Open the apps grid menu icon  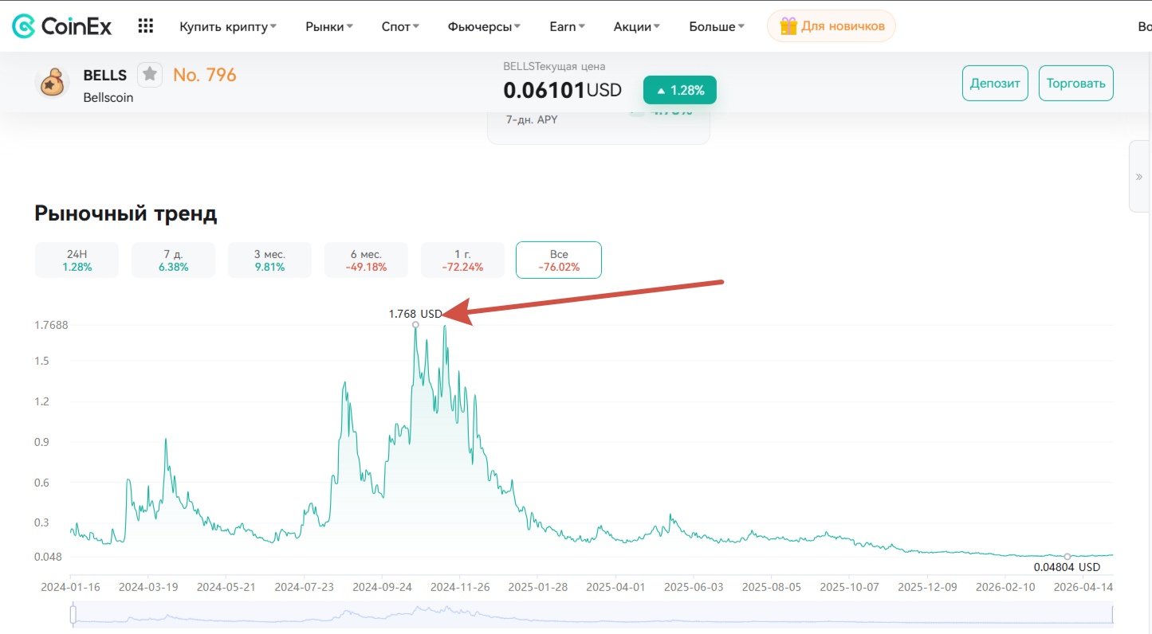[145, 26]
